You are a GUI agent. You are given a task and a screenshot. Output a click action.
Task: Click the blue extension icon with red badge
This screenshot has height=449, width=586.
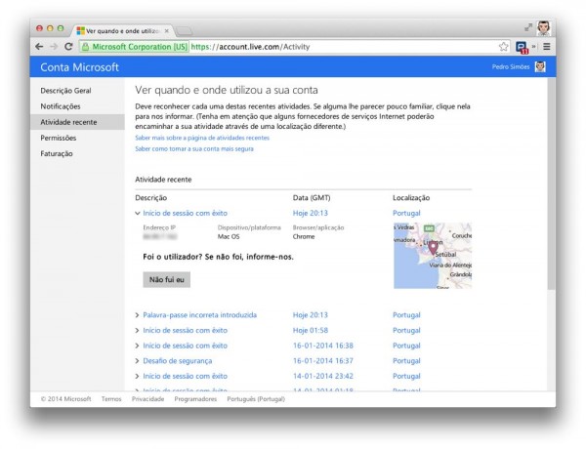click(x=522, y=47)
